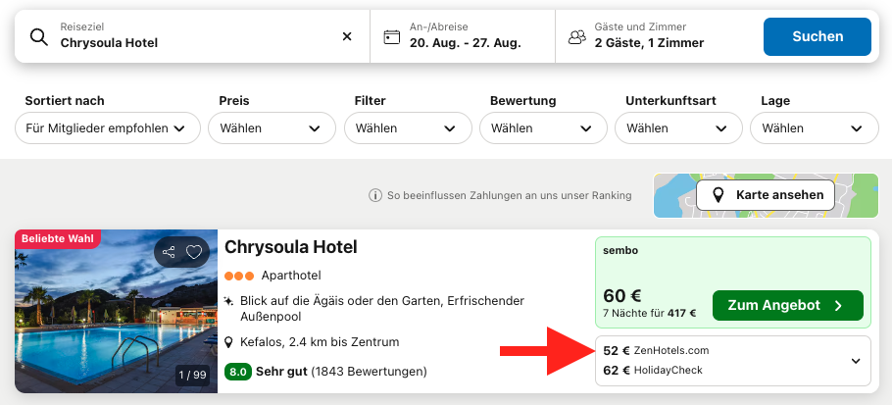This screenshot has height=405, width=892.
Task: Click So beeinflussen Zahlungen ranking link
Action: (509, 196)
